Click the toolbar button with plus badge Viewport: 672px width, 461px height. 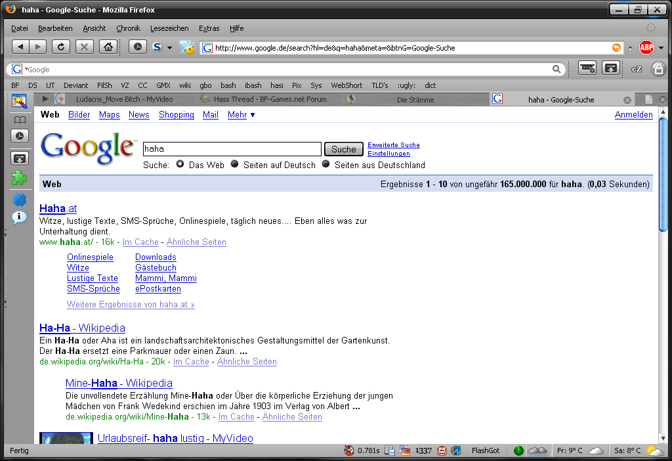(587, 68)
